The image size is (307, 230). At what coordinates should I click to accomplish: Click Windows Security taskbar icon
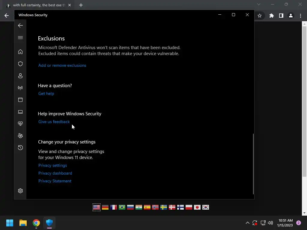[x=49, y=223]
